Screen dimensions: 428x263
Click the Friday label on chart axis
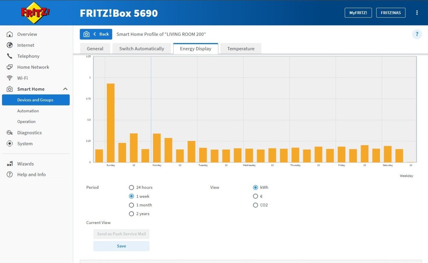coord(341,165)
